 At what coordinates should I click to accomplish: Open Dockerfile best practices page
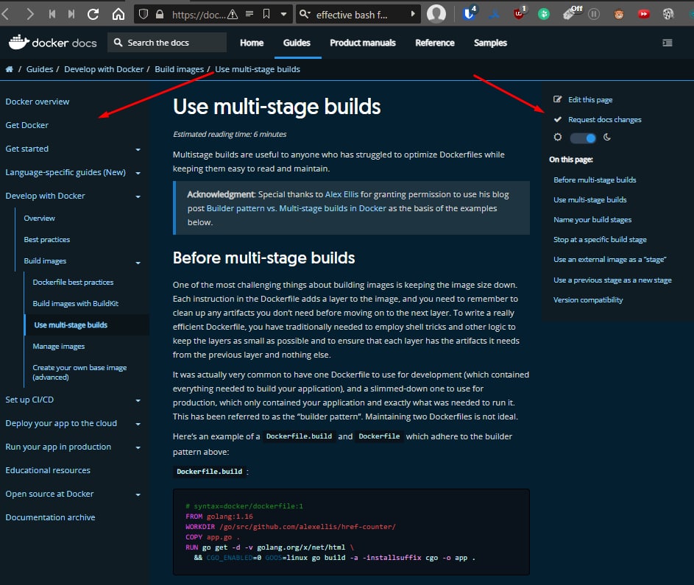click(73, 283)
